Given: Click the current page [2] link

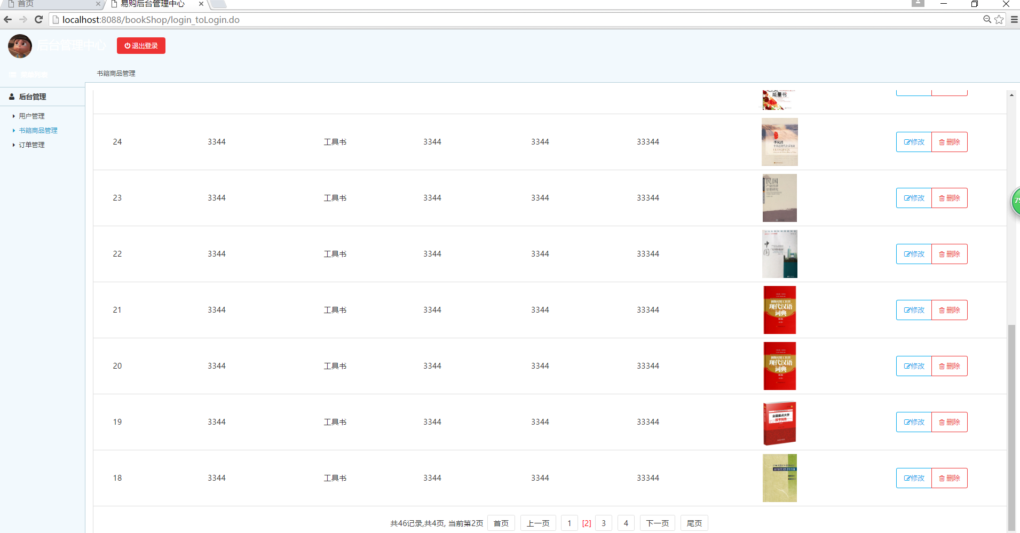Looking at the screenshot, I should click(x=587, y=523).
